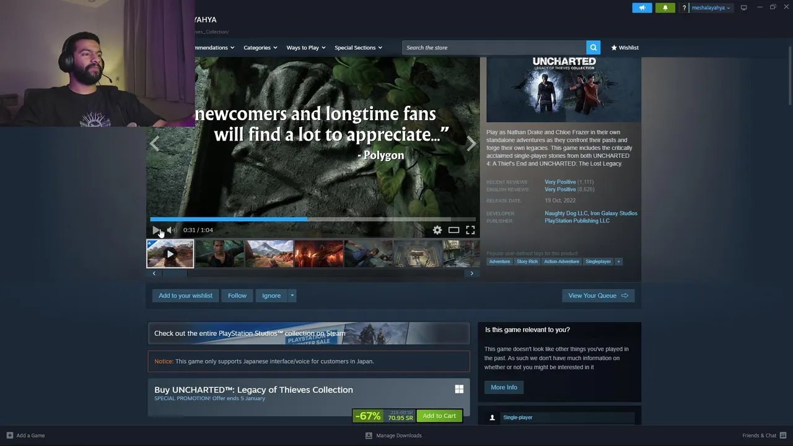Go to next media with right arrow
Viewport: 793px width, 446px height.
tap(471, 144)
